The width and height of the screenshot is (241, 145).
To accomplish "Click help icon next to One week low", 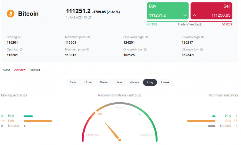I will pyautogui.click(x=146, y=50).
